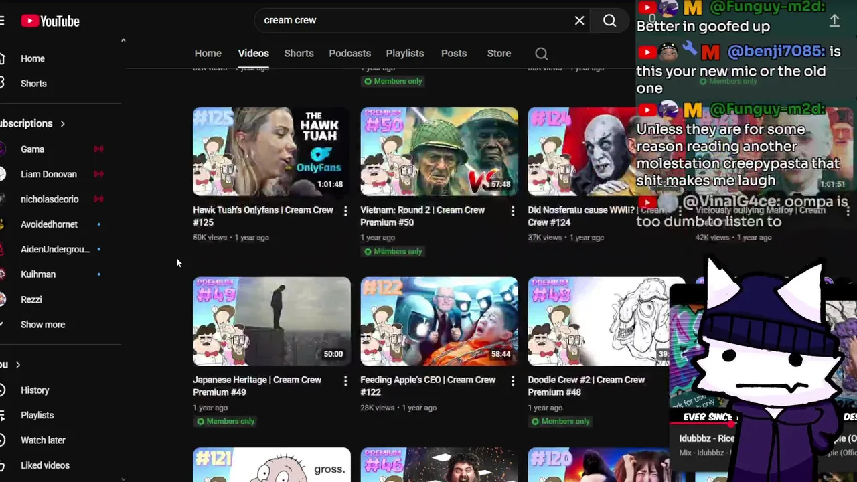Image resolution: width=857 pixels, height=482 pixels.
Task: Click title 'Japanese Heritage | Cream Crew Premium #49'
Action: click(257, 386)
